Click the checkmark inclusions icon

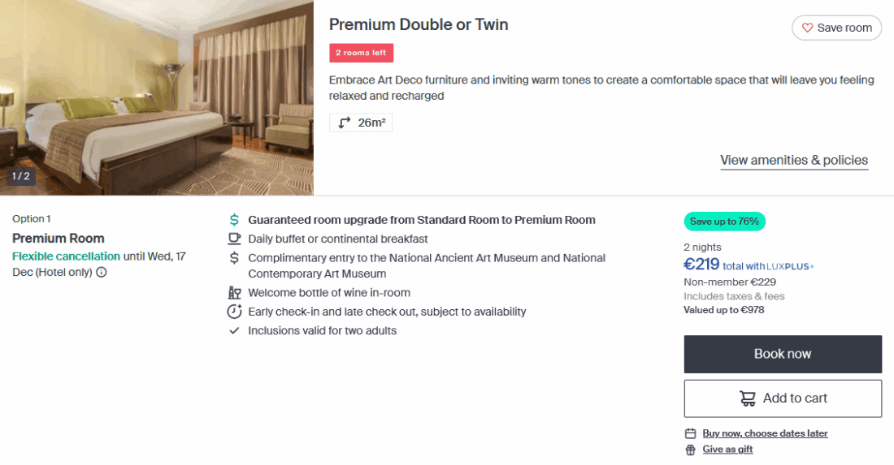pos(234,330)
